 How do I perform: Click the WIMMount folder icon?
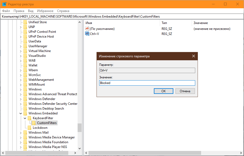pyautogui.click(x=25, y=85)
